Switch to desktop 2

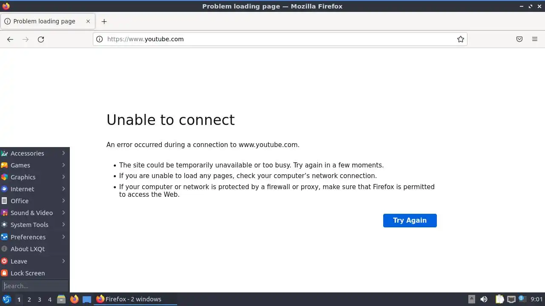coord(29,299)
